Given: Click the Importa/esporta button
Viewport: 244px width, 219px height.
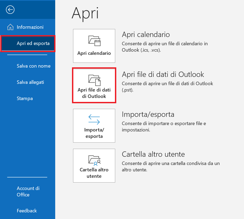Looking at the screenshot, I should (94, 126).
